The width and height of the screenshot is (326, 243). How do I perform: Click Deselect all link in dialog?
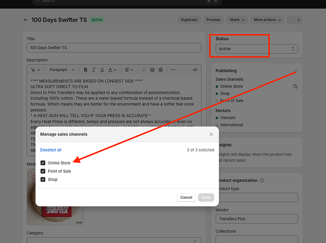pyautogui.click(x=51, y=150)
